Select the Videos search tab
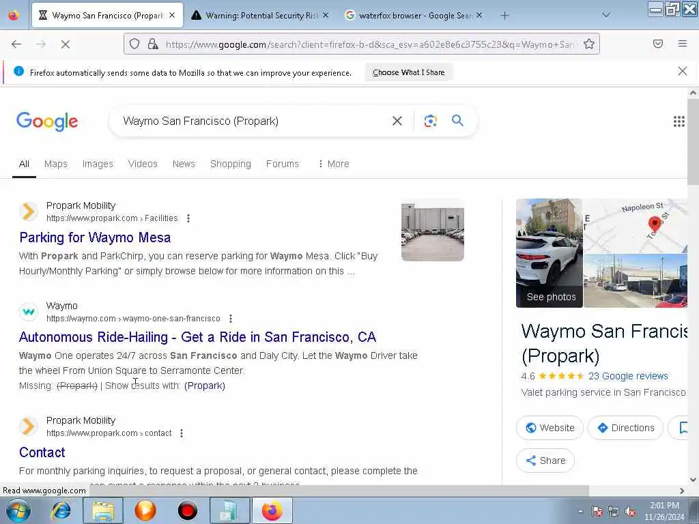699x524 pixels. [x=143, y=164]
